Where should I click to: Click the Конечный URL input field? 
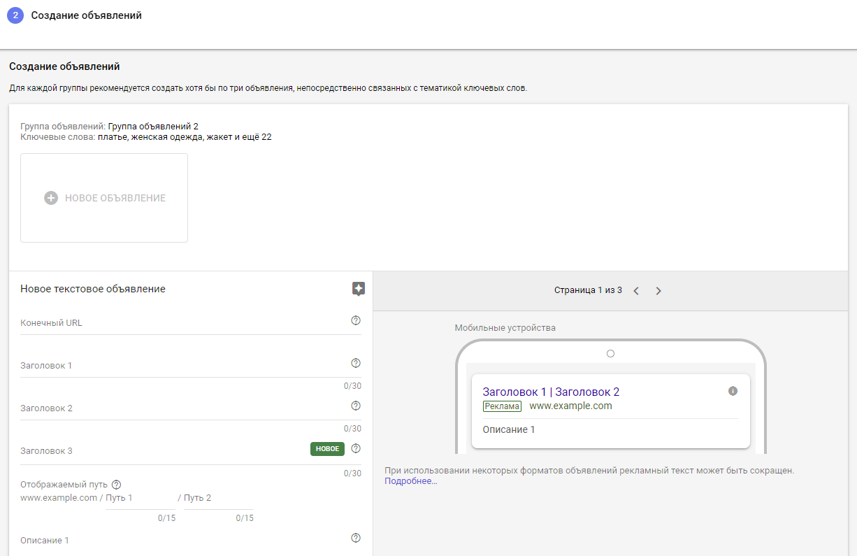click(x=182, y=323)
